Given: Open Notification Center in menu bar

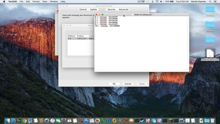Looking at the screenshot, I should [215, 1].
